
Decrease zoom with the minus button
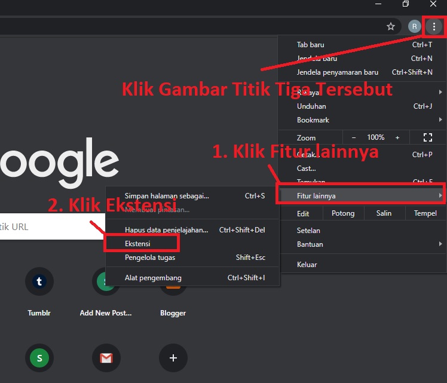[353, 137]
